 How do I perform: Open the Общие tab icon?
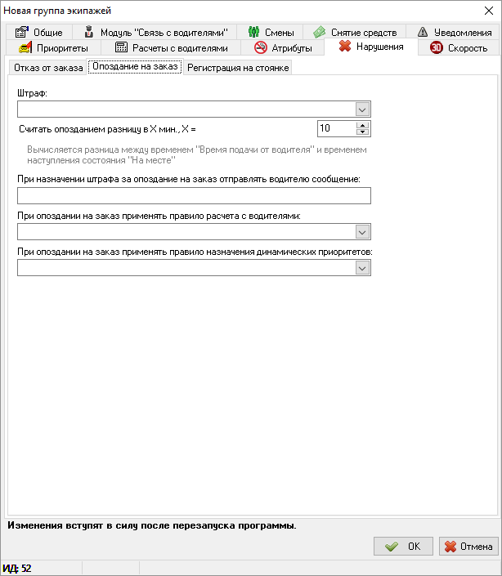(22, 32)
